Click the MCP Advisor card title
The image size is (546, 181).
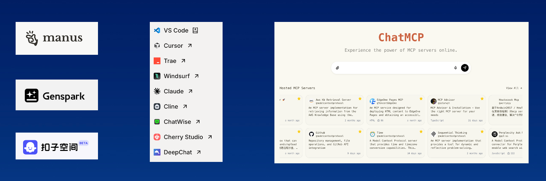pyautogui.click(x=446, y=100)
